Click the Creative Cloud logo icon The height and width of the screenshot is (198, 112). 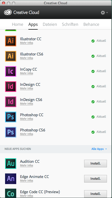[8, 12]
